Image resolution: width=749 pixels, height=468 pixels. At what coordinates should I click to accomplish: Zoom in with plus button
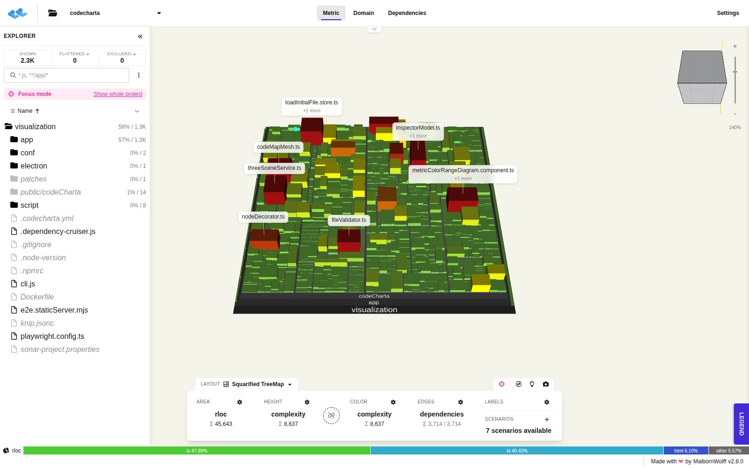[x=735, y=46]
